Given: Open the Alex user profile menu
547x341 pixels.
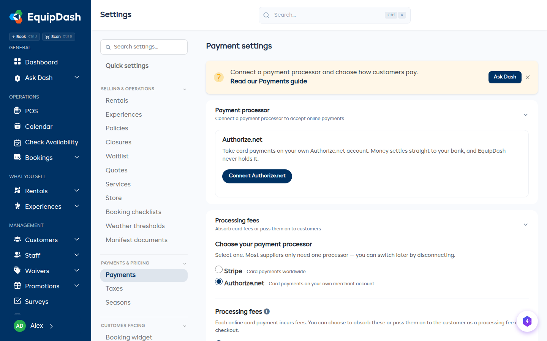Looking at the screenshot, I should pyautogui.click(x=33, y=326).
